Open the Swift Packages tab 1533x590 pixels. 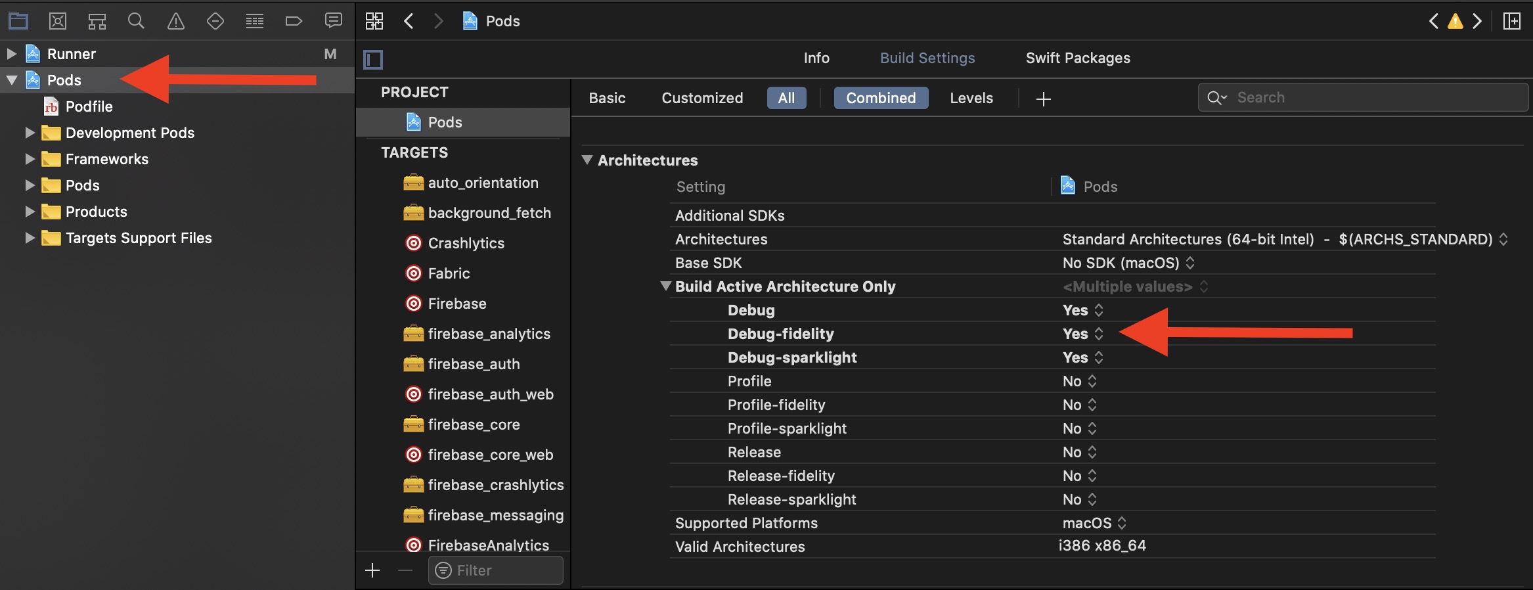pos(1078,58)
